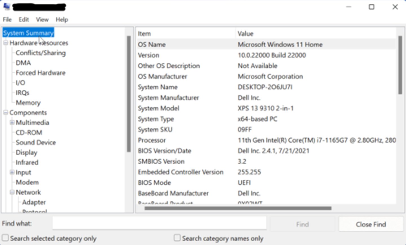Collapse the Components node
This screenshot has width=406, height=245.
6,112
